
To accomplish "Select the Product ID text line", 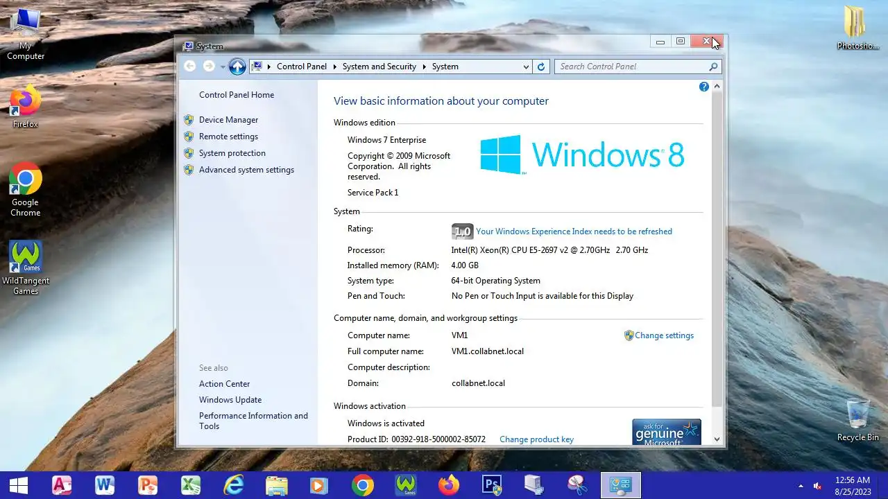I will [416, 439].
